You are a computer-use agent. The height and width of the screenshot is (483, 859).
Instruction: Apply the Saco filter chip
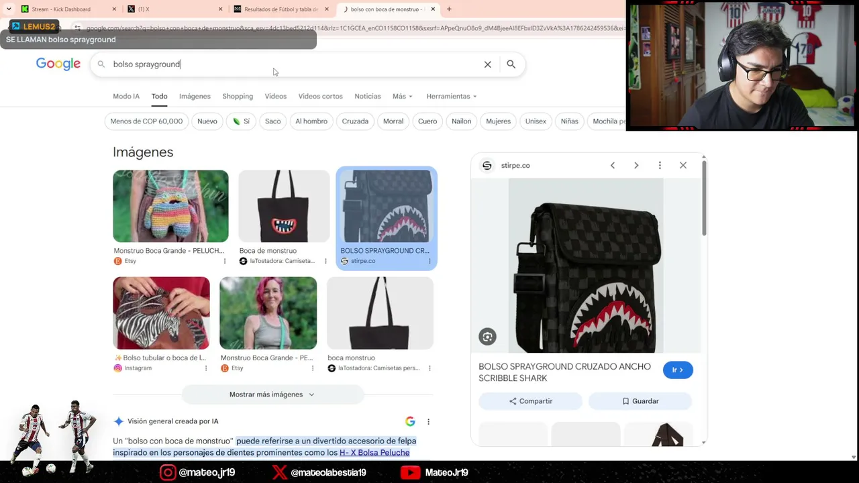tap(272, 121)
